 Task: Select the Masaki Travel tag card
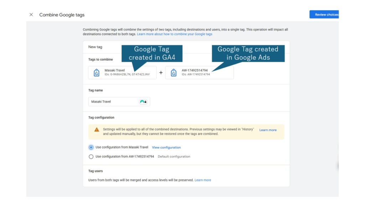point(123,73)
